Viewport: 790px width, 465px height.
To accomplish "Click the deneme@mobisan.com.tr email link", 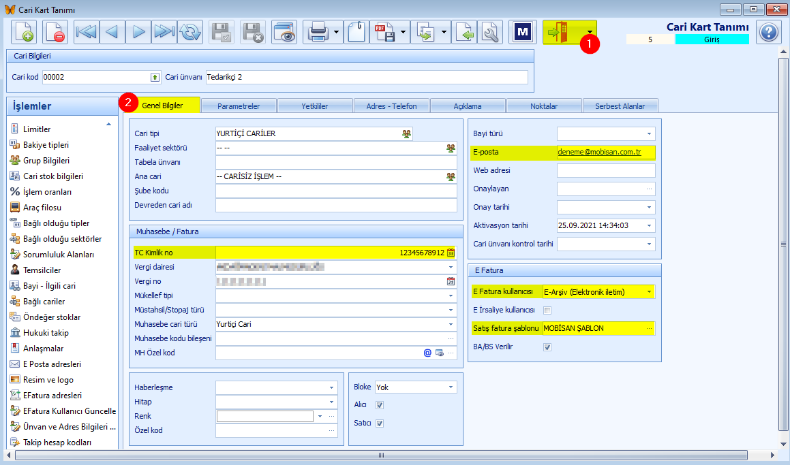I will (600, 152).
